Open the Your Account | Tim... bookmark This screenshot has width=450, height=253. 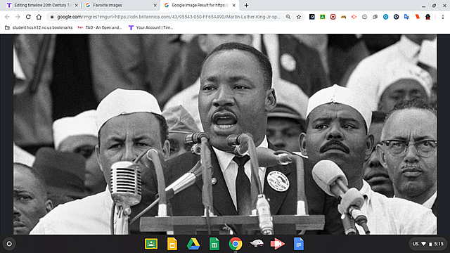click(150, 27)
